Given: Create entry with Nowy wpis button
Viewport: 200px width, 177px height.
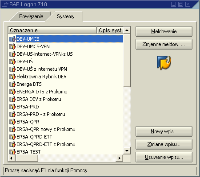Looking at the screenshot, I should 164,131.
